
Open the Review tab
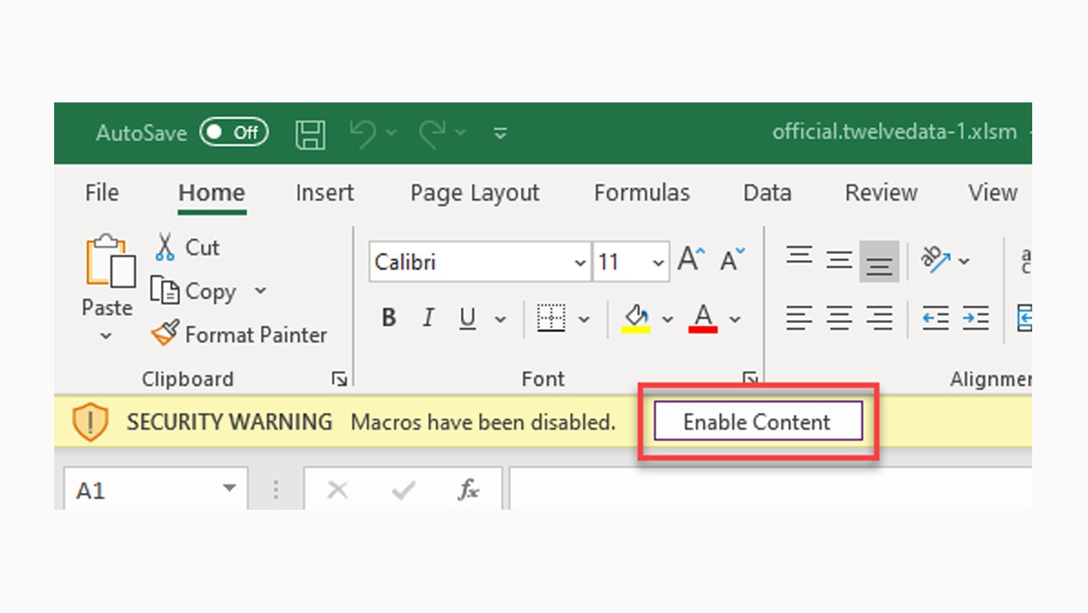coord(881,192)
